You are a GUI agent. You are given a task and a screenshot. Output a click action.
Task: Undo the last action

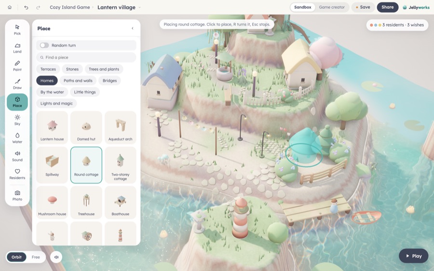click(x=26, y=7)
